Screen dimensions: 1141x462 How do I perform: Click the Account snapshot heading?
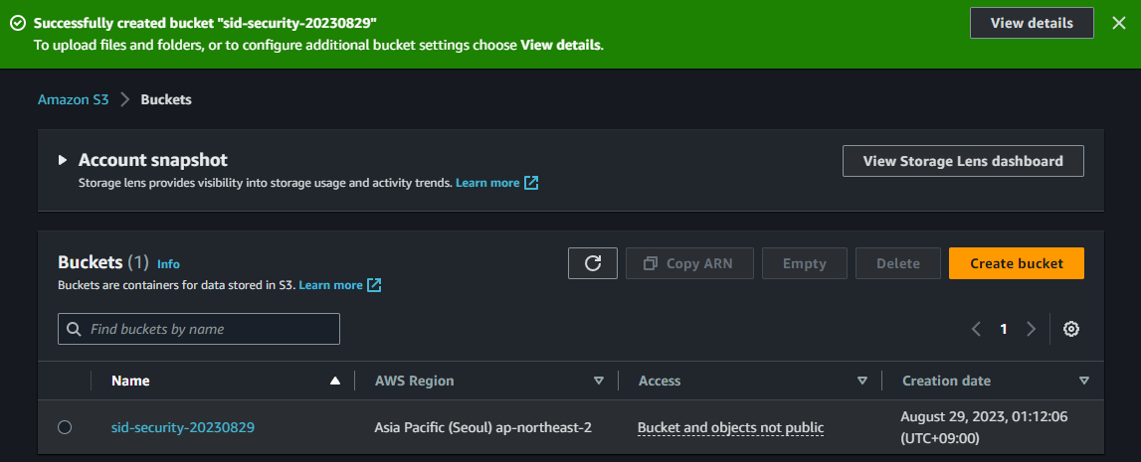click(153, 160)
